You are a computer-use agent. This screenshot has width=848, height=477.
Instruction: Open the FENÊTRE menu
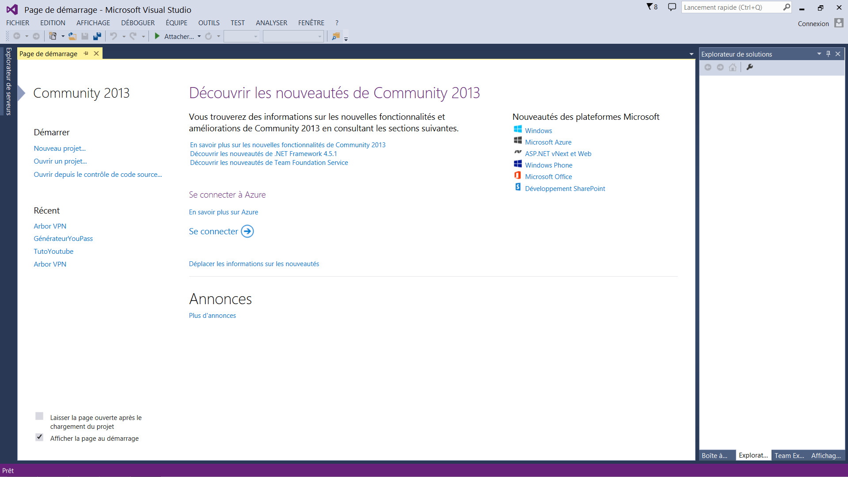[x=311, y=23]
